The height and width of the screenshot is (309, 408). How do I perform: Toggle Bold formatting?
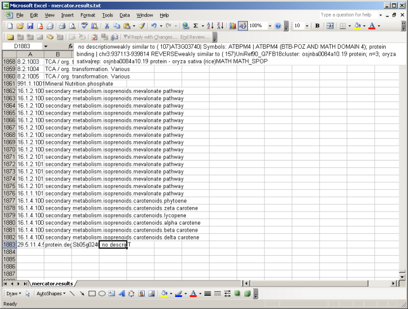317,26
